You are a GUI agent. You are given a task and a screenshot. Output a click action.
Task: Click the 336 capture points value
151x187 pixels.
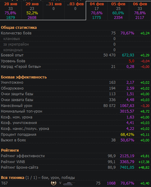(112, 100)
